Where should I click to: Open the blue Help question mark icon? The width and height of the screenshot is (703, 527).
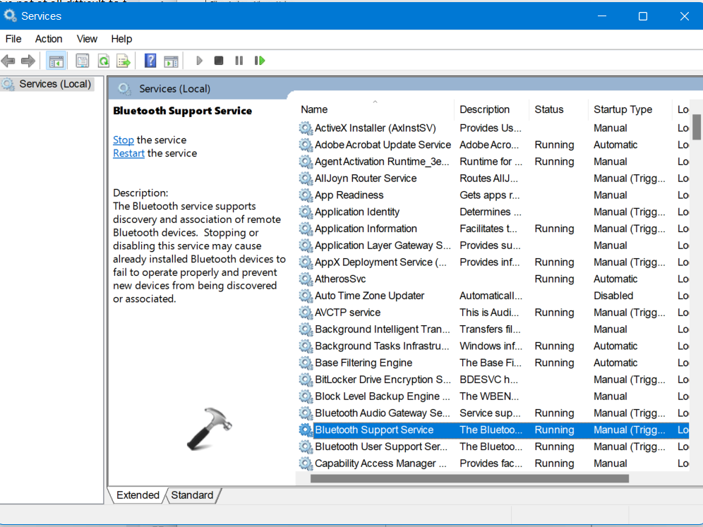(150, 61)
